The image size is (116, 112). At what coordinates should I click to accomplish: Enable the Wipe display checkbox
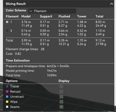[x=61, y=102]
